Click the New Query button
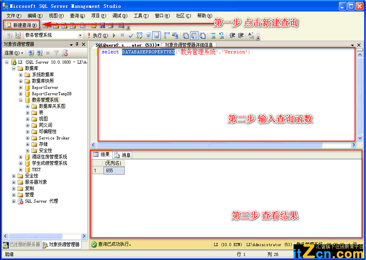This screenshot has width=366, height=260. [22, 25]
